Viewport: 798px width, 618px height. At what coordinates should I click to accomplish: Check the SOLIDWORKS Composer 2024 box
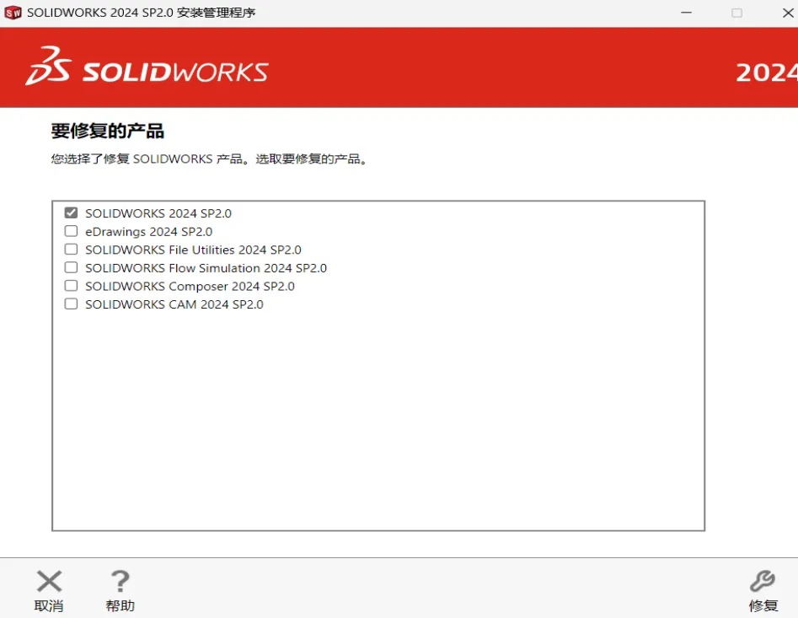click(71, 286)
